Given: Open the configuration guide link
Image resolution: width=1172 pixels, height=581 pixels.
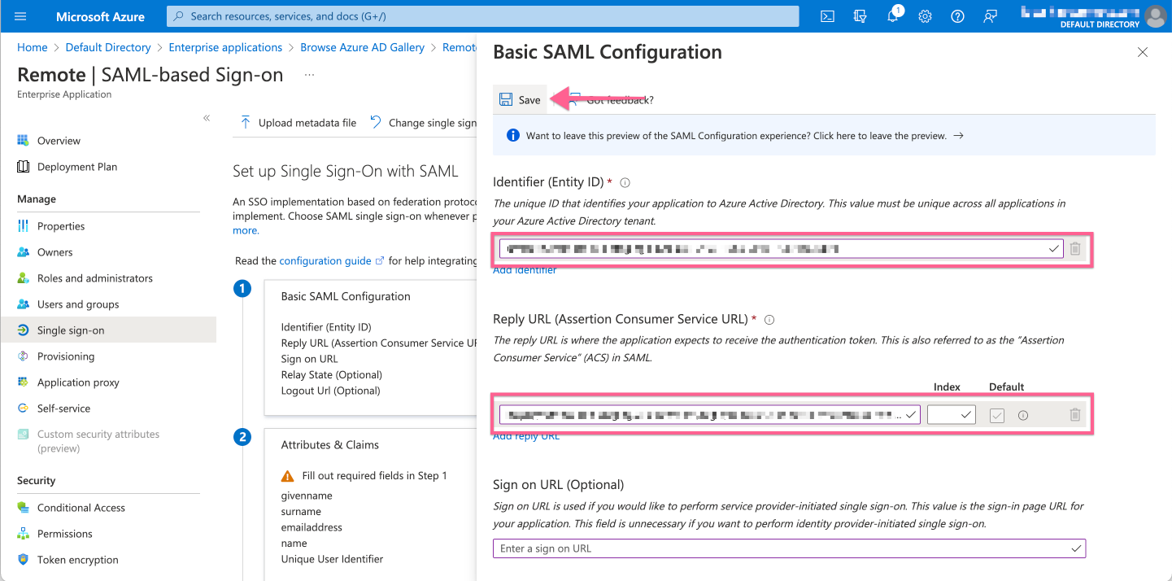Looking at the screenshot, I should point(324,260).
